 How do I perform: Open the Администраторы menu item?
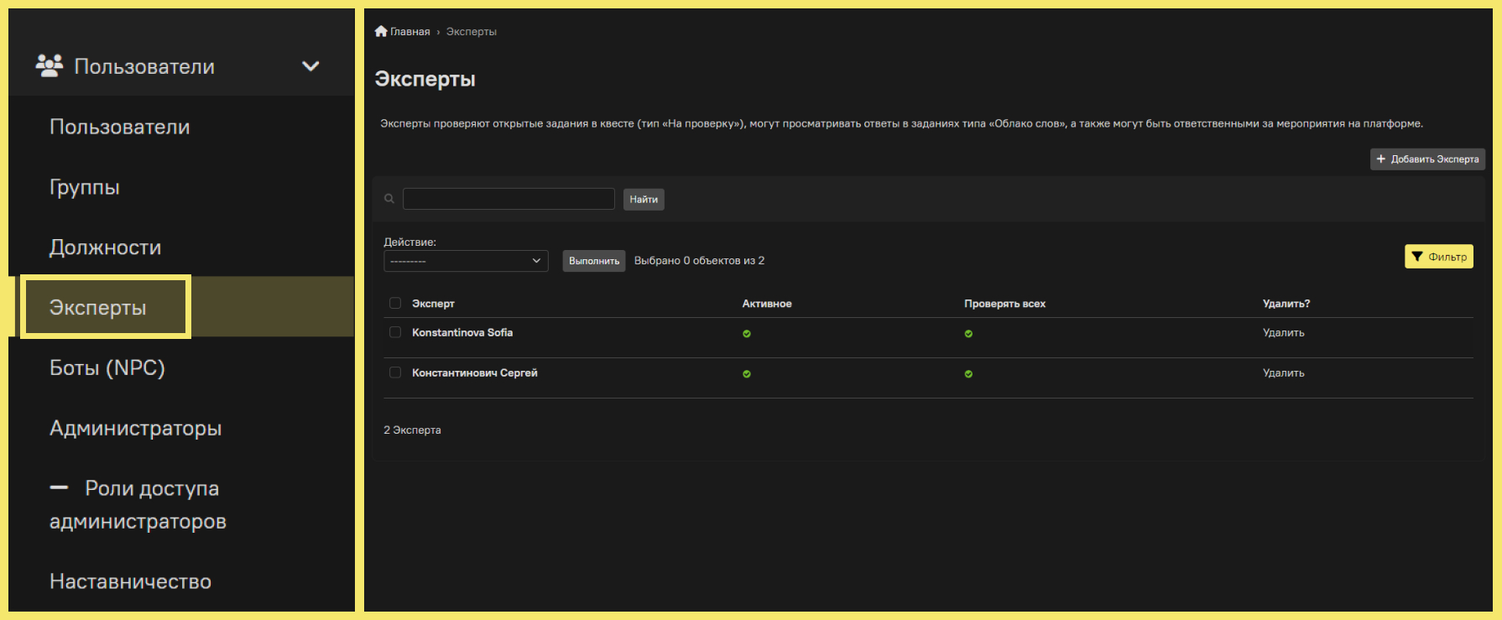[x=136, y=428]
